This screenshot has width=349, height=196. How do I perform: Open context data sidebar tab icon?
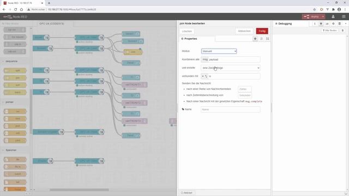[x=339, y=23]
